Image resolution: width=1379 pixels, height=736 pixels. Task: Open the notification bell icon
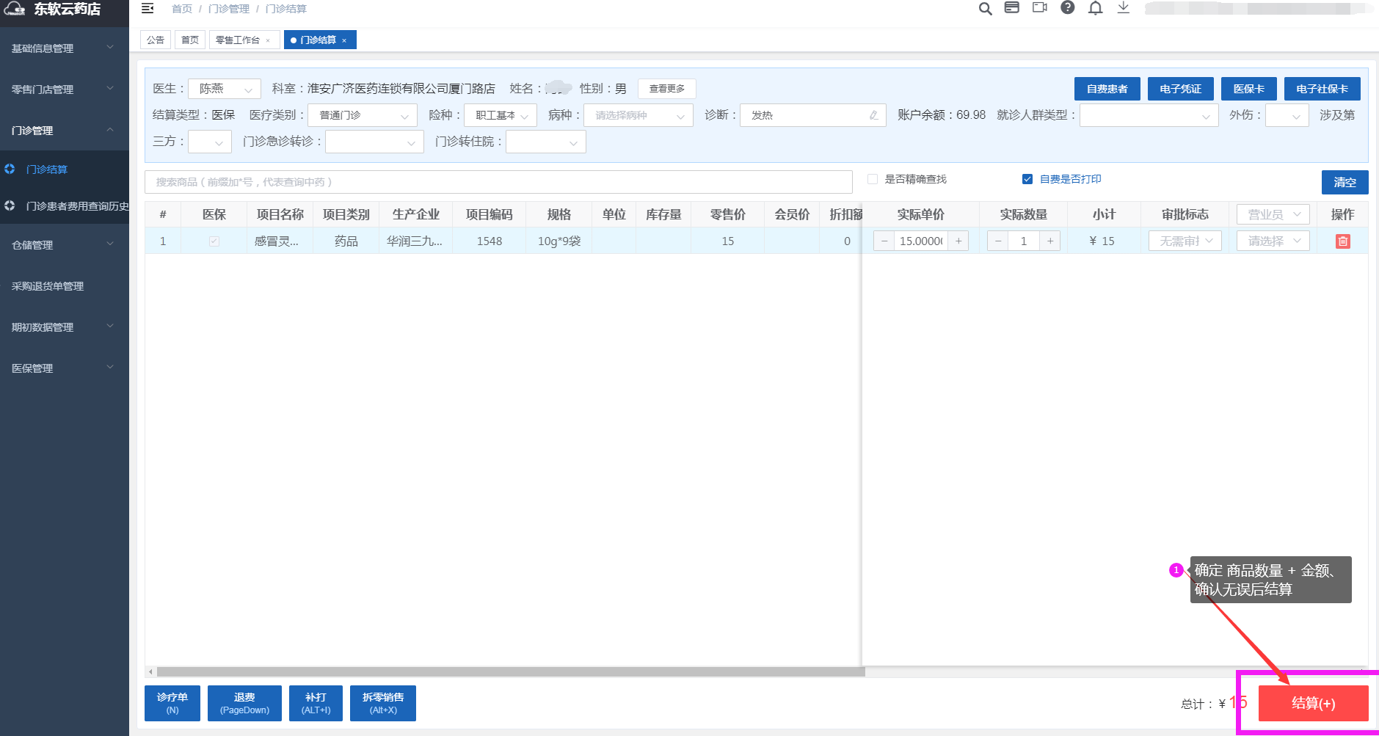point(1095,8)
